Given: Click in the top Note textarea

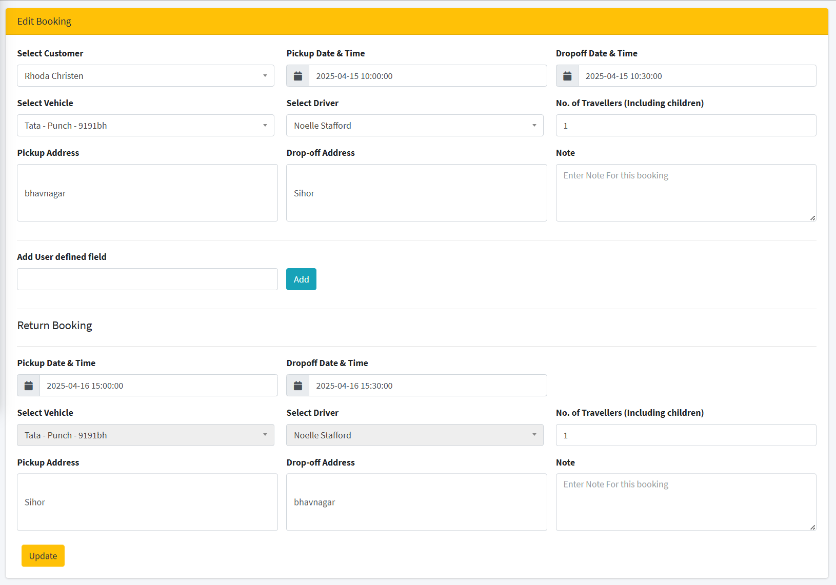Looking at the screenshot, I should coord(686,193).
